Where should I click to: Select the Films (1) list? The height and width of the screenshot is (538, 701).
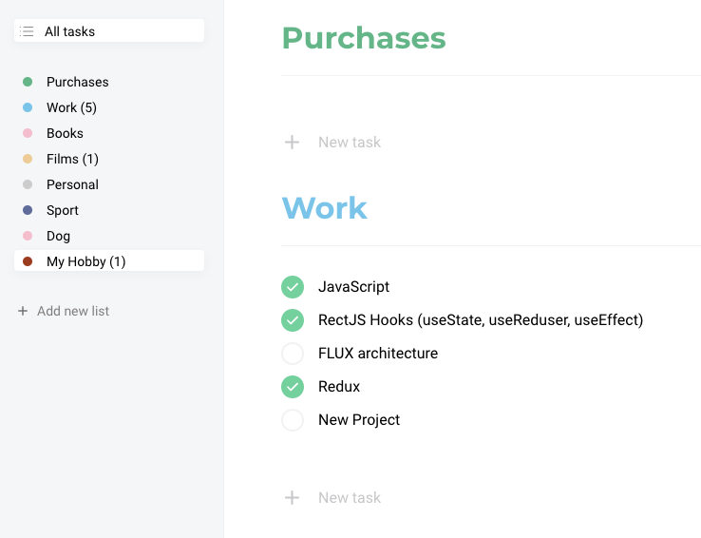(x=72, y=159)
